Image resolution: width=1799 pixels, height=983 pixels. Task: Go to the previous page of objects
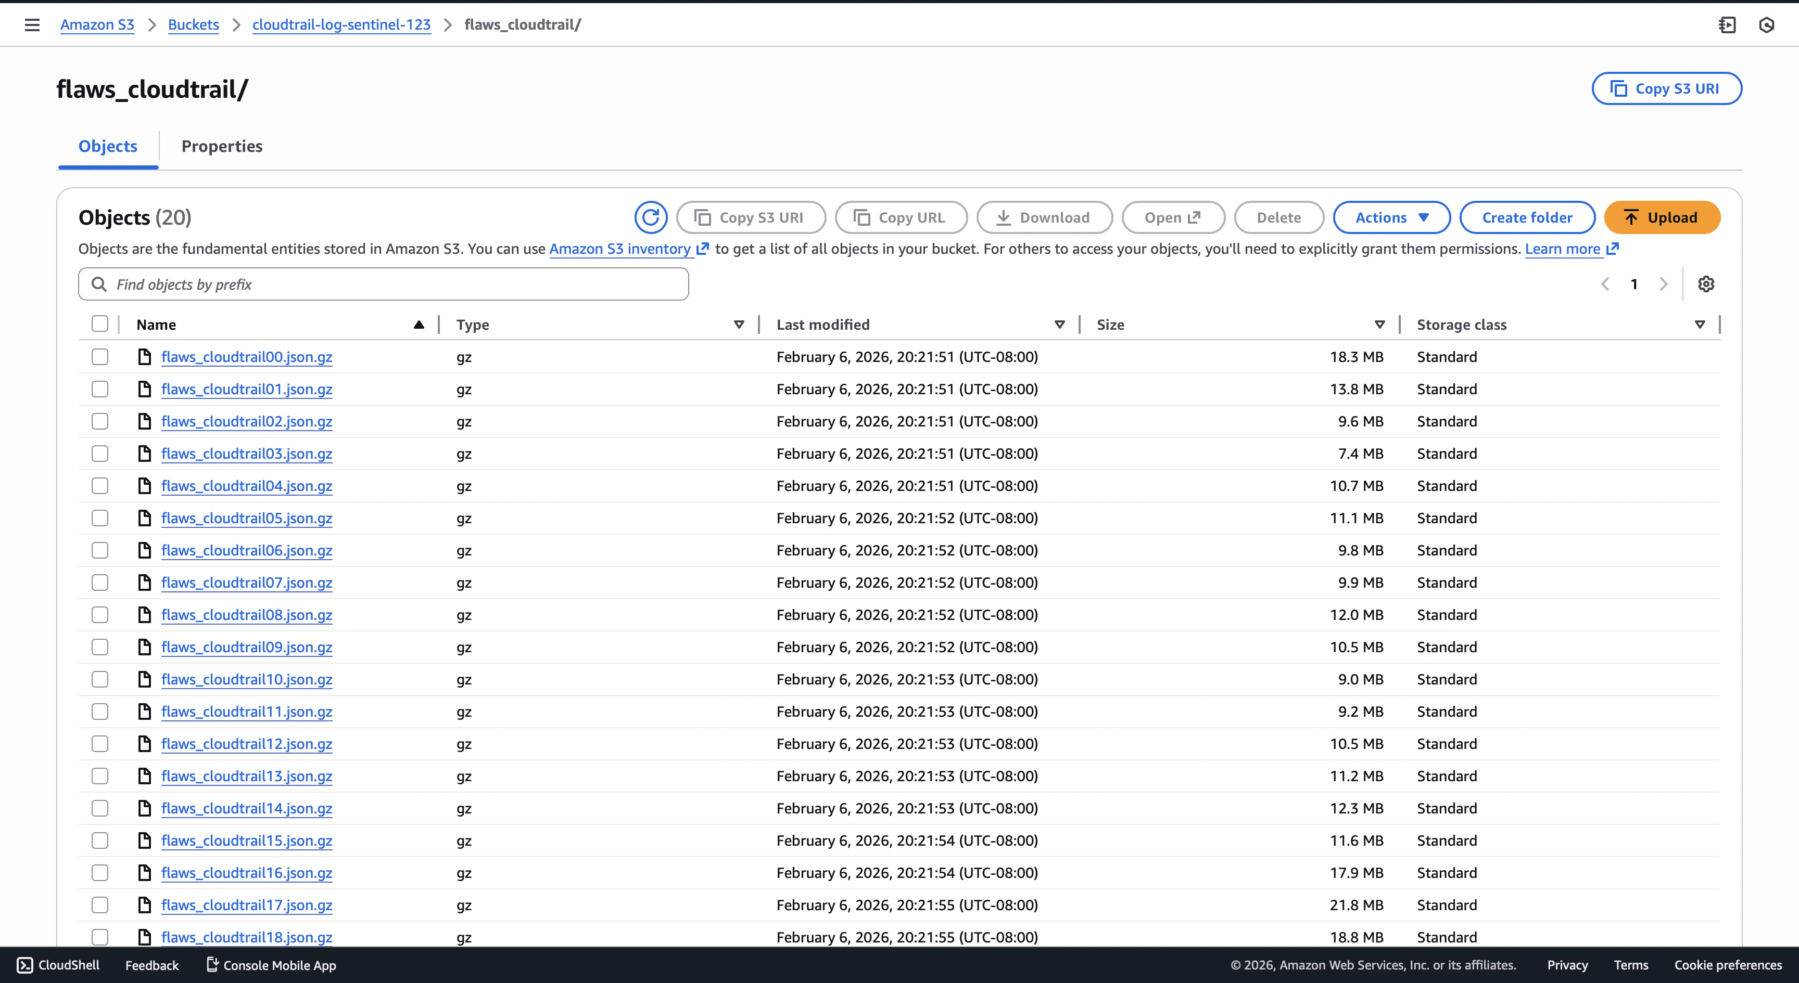pos(1605,284)
